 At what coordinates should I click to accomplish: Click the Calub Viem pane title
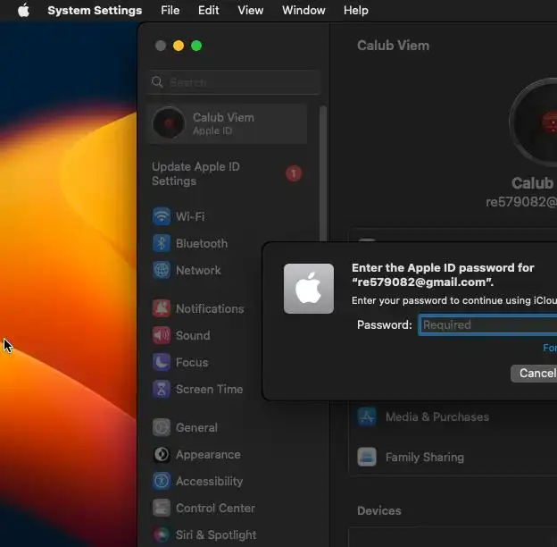[394, 46]
